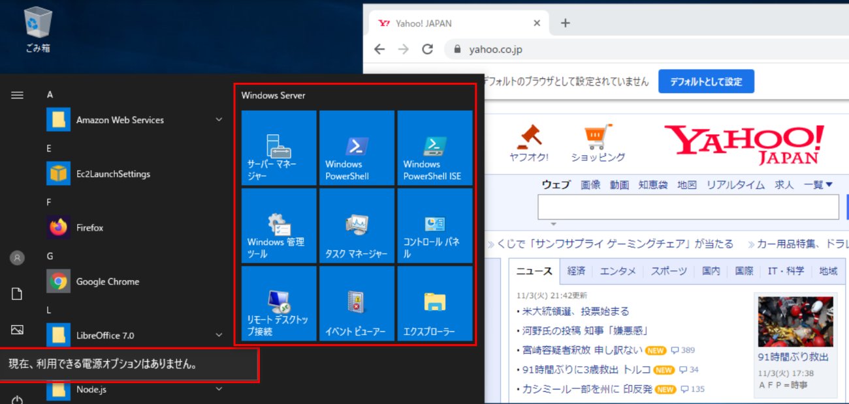Select the 求人 search category
The image size is (849, 404).
(784, 185)
